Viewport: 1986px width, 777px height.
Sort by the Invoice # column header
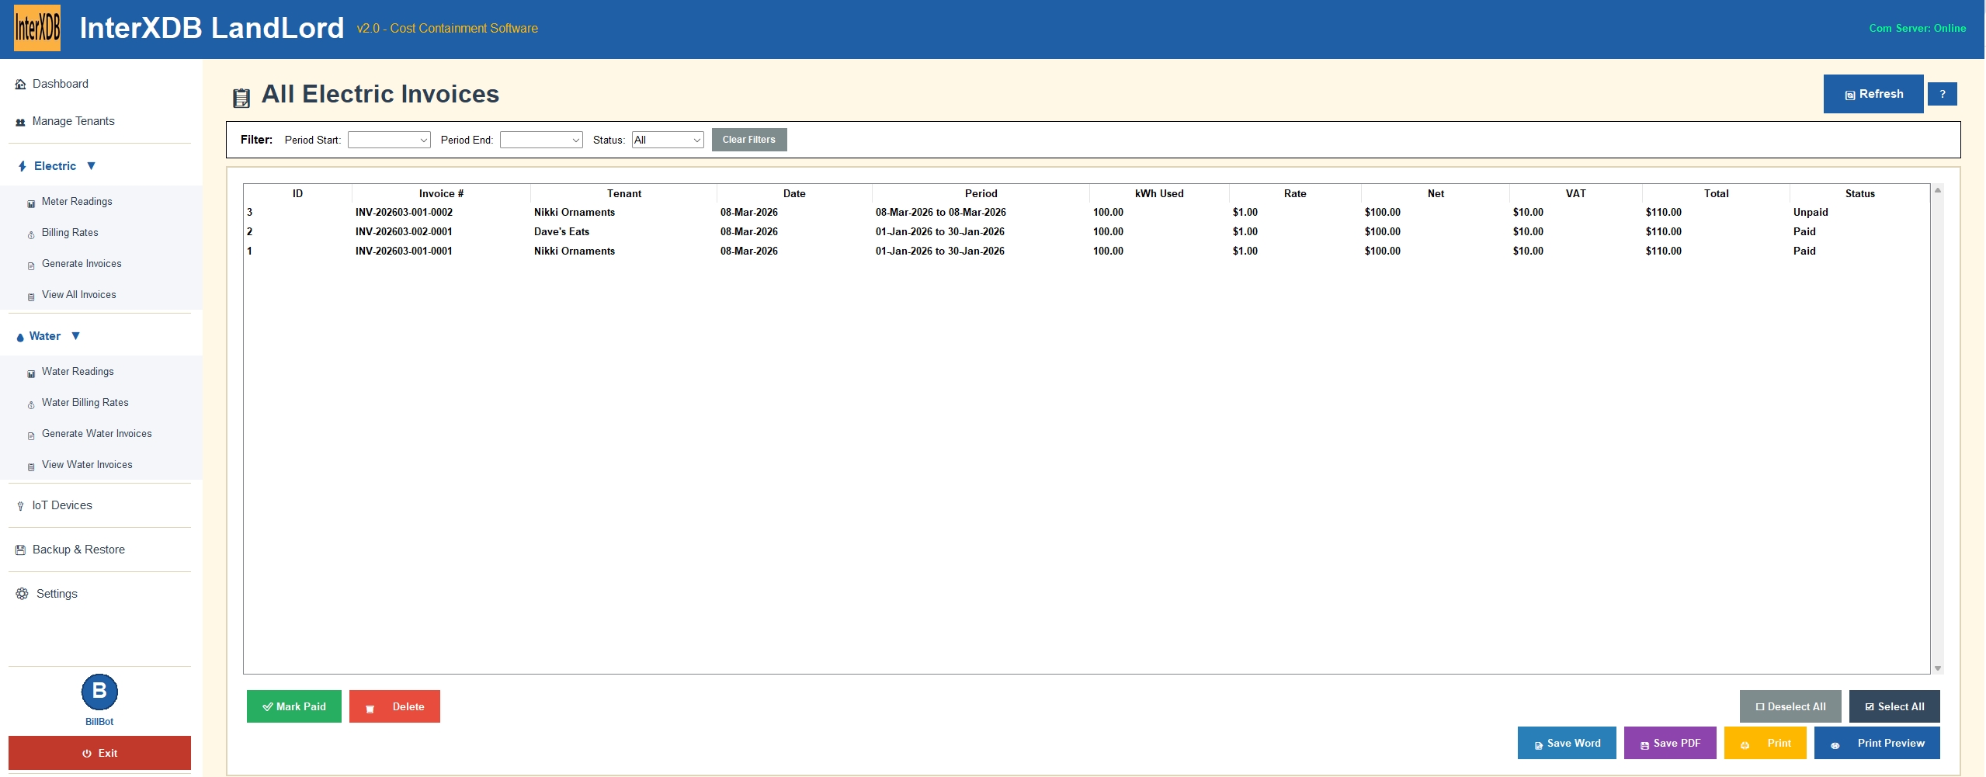[x=441, y=193]
